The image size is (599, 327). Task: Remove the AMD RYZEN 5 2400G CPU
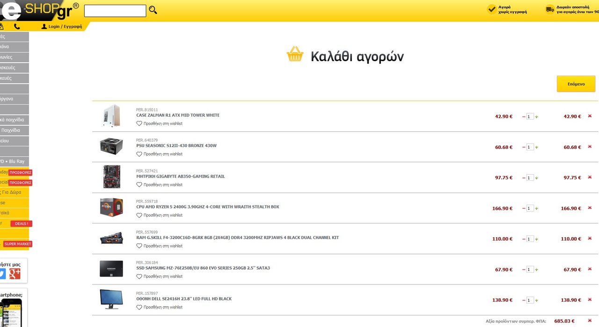pos(590,208)
